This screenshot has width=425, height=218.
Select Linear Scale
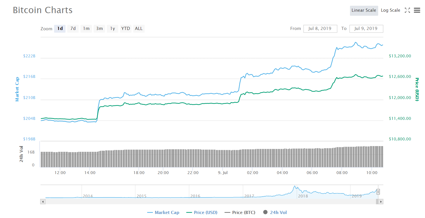(x=364, y=10)
